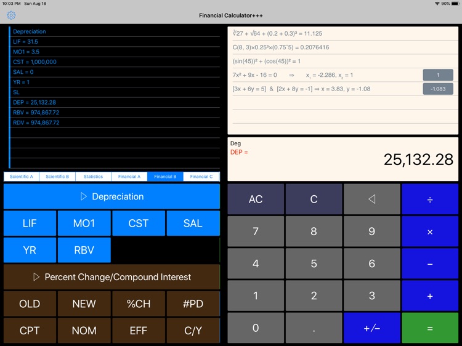
Task: Select the 'DEP = 25,132.28' tape row
Action: click(x=115, y=102)
